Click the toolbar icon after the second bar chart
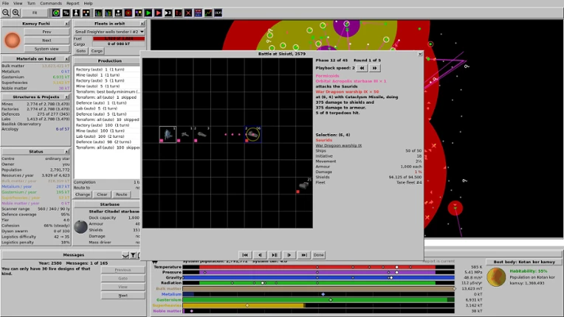 (118, 13)
